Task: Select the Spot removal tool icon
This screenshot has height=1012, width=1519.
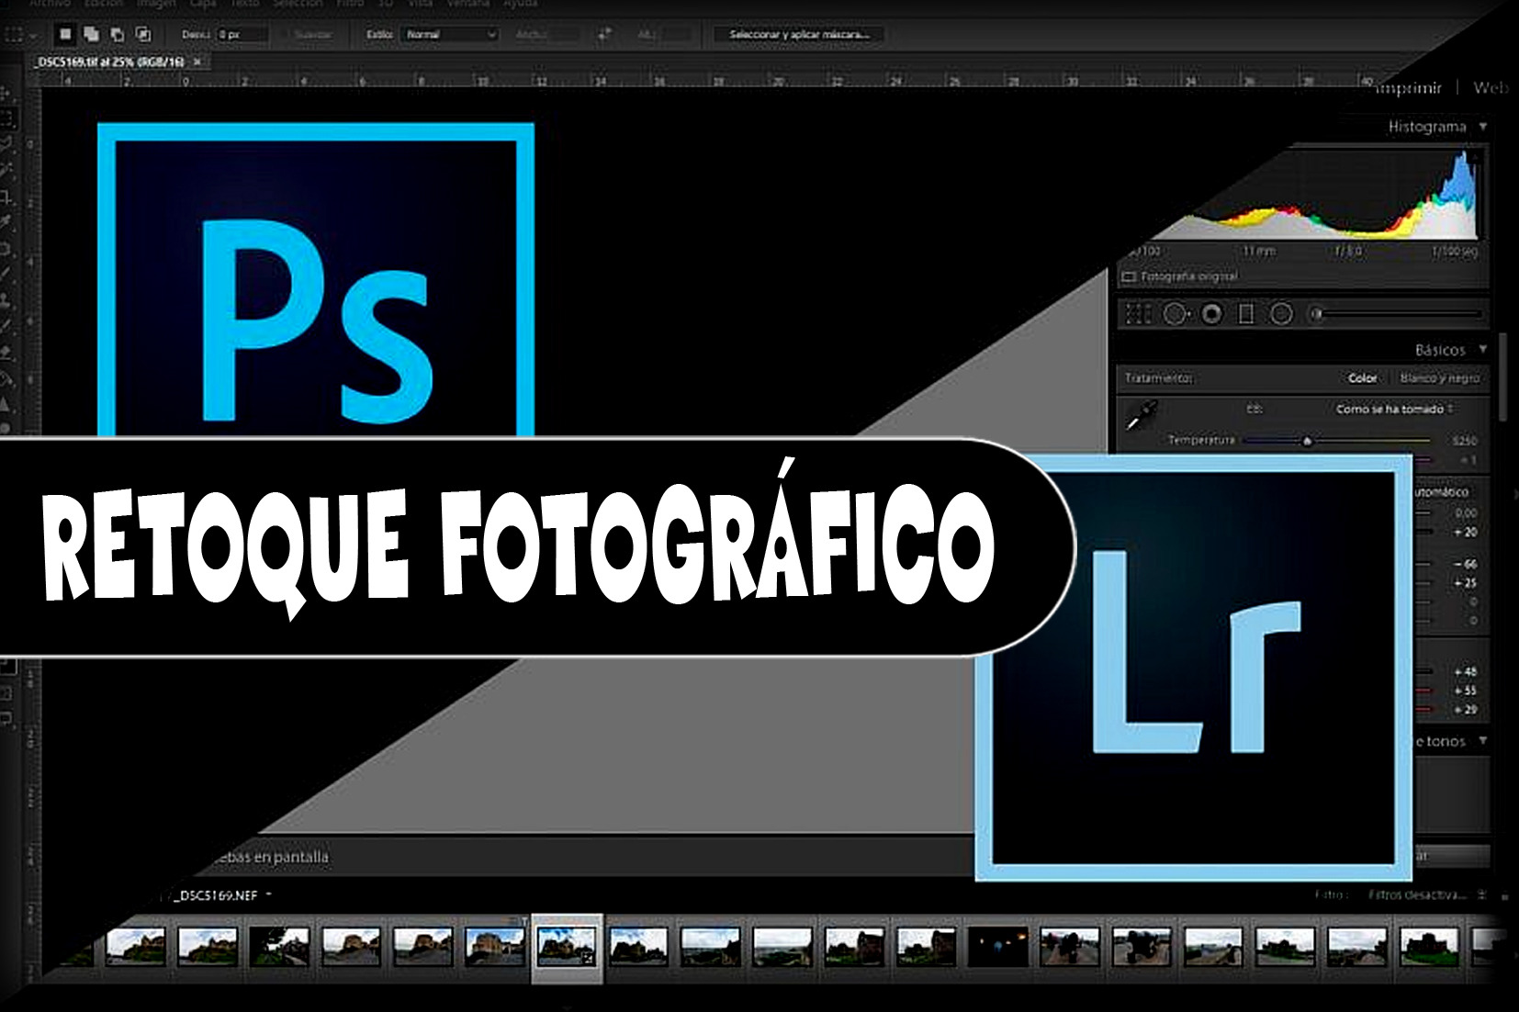Action: [x=1175, y=315]
